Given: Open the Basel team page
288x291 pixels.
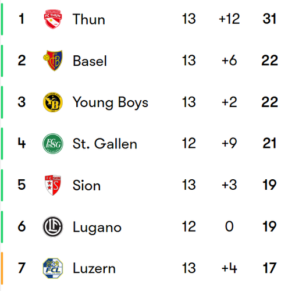Looking at the screenshot, I should tap(90, 61).
